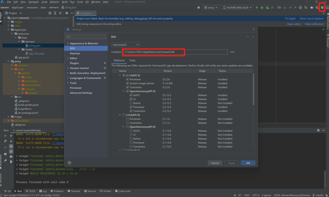Open IDE settings gear in top toolbar
The height and width of the screenshot is (197, 329).
point(322,7)
